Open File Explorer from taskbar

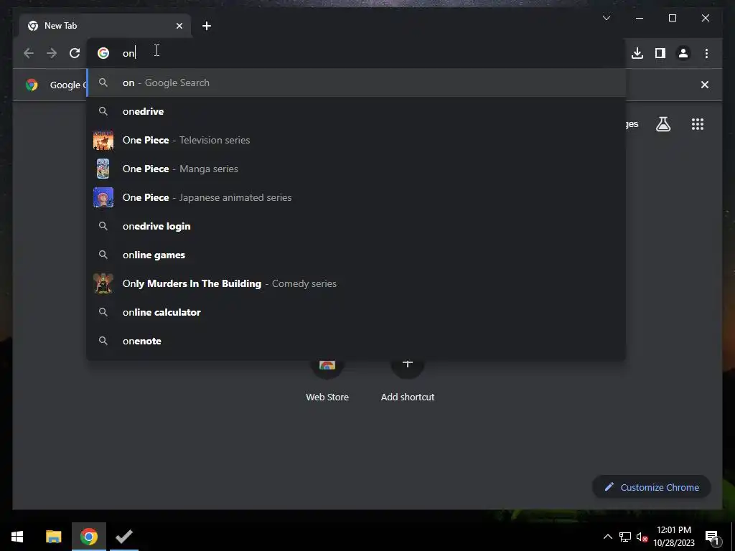[x=53, y=537]
